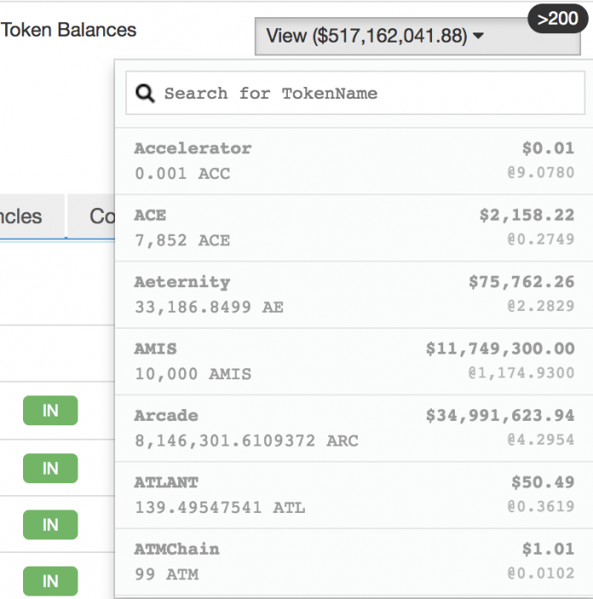Open the View ($517,162,041.88) token dropdown
593x599 pixels.
pyautogui.click(x=417, y=37)
